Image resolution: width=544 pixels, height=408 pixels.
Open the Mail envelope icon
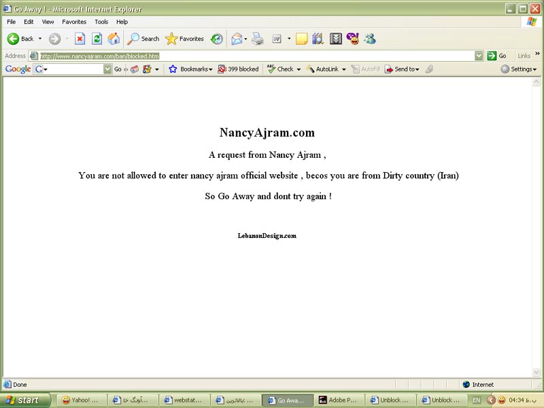click(x=237, y=39)
